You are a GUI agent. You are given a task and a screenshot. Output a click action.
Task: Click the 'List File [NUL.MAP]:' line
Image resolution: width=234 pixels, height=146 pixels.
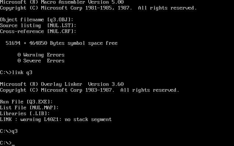29,107
